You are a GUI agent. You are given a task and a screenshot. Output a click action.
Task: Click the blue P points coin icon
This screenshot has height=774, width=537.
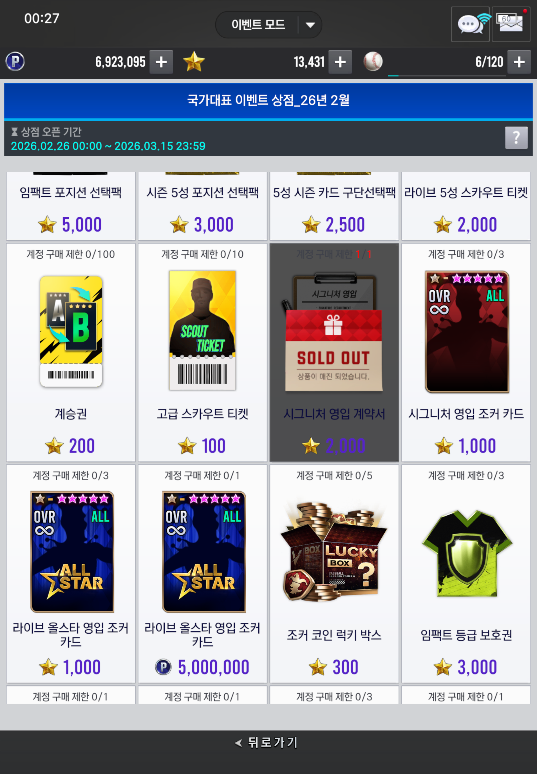(x=15, y=61)
